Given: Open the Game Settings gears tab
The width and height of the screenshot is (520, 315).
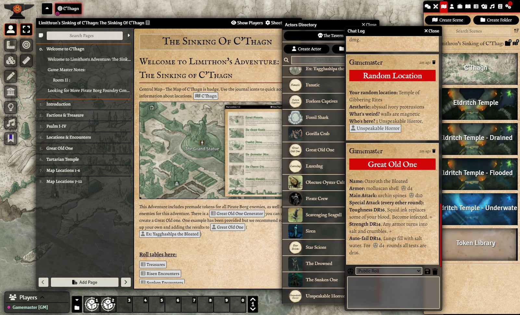Looking at the screenshot, I should (508, 6).
